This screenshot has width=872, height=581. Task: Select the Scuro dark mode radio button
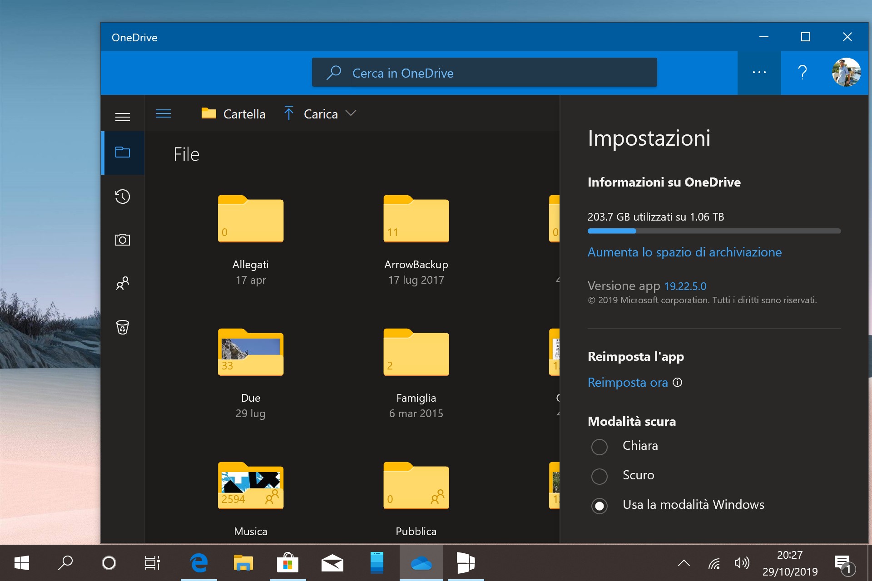coord(599,476)
